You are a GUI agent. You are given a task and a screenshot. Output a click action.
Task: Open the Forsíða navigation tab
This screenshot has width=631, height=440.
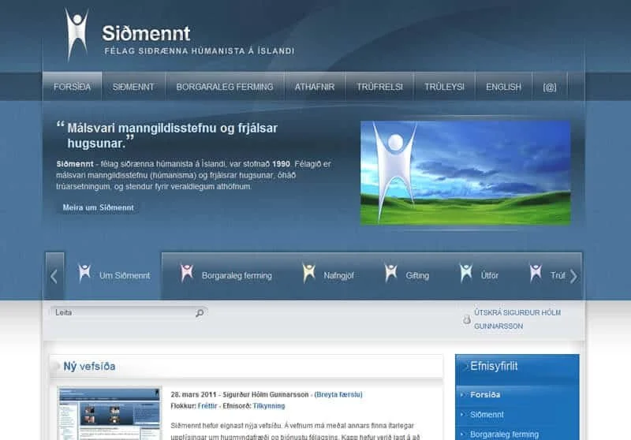pos(72,87)
